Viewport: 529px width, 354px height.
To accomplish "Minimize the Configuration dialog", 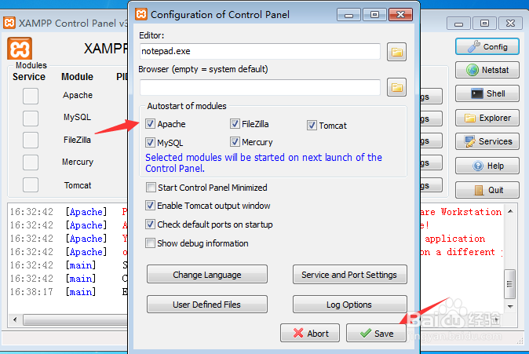I will [x=348, y=14].
